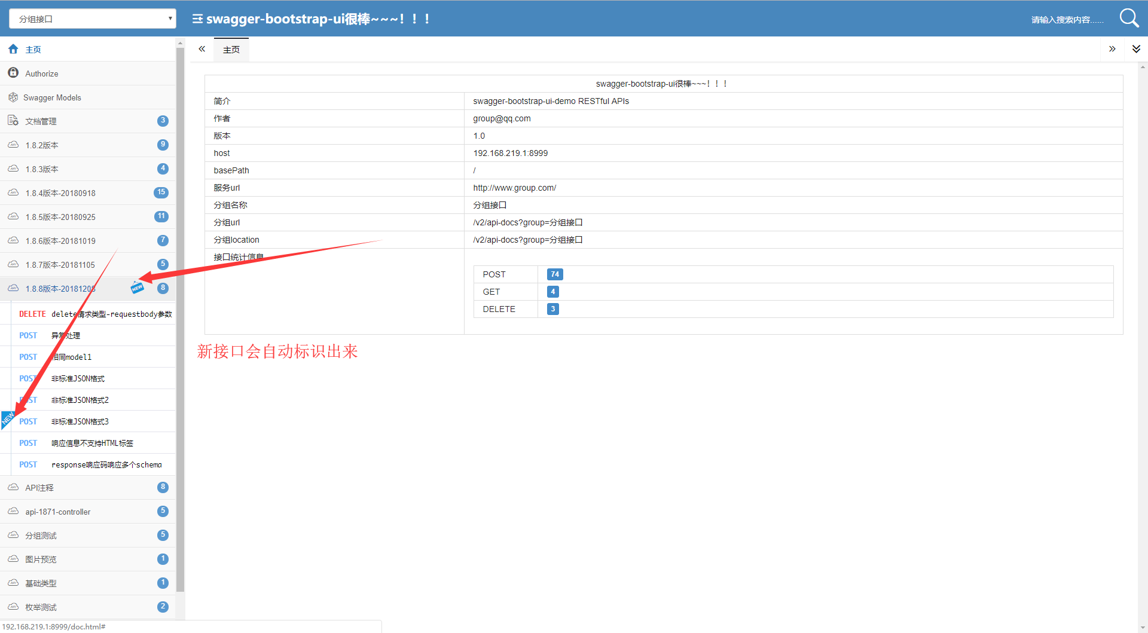This screenshot has height=633, width=1148.
Task: Click the search magnifier icon
Action: [1129, 18]
